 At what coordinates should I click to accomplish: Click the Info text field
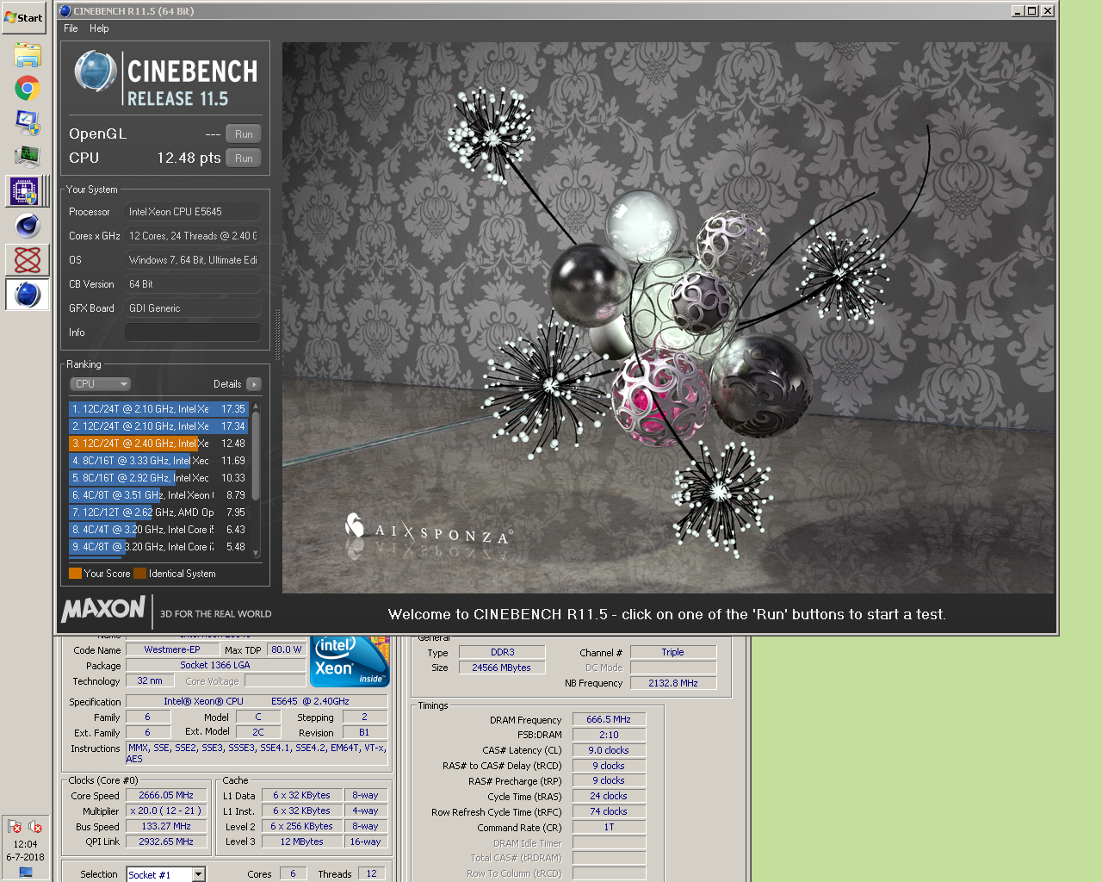pyautogui.click(x=193, y=332)
